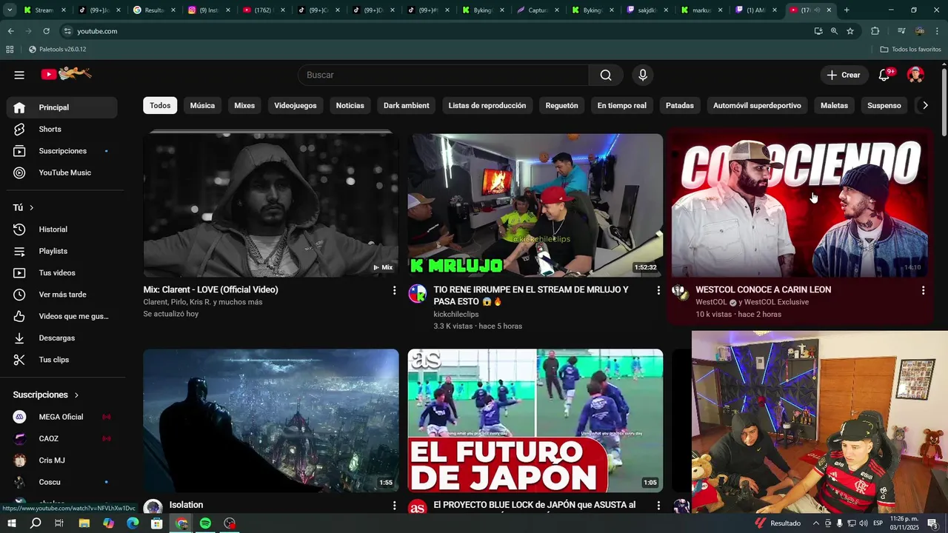This screenshot has width=948, height=533.
Task: Open Playlists in sidebar
Action: pyautogui.click(x=62, y=251)
